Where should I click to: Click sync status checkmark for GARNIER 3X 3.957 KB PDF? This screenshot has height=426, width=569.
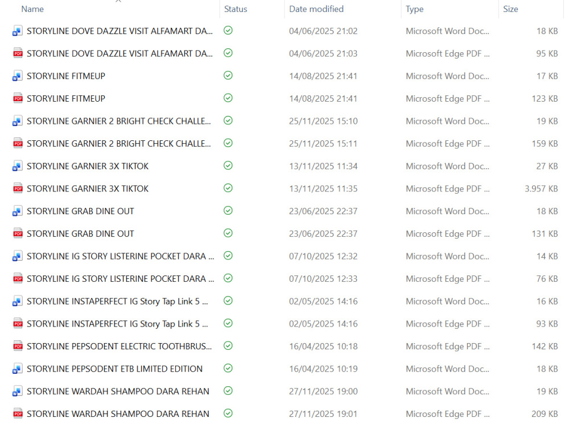(228, 188)
